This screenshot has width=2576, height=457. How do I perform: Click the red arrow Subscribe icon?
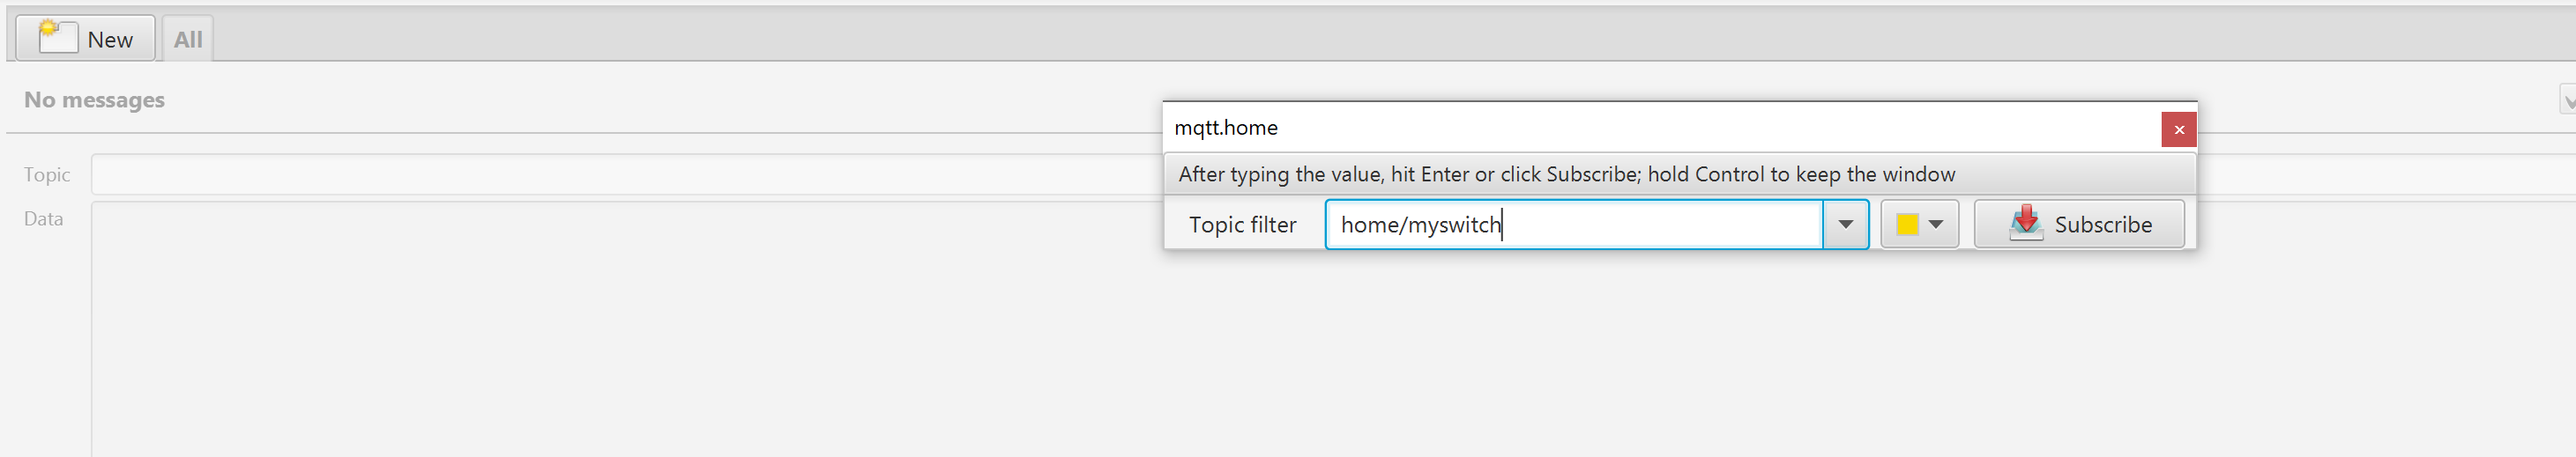pyautogui.click(x=2025, y=224)
